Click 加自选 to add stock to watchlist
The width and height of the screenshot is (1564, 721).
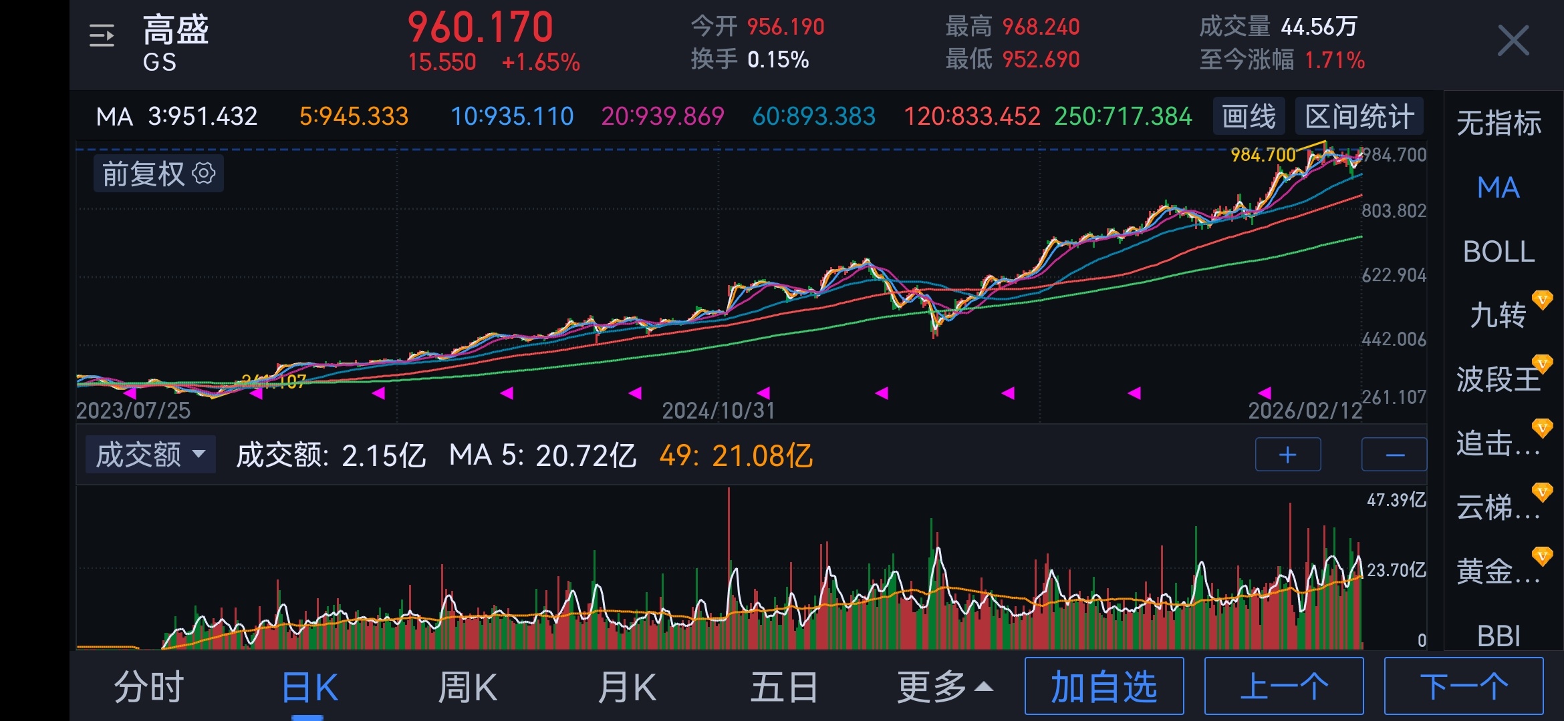pyautogui.click(x=1103, y=686)
